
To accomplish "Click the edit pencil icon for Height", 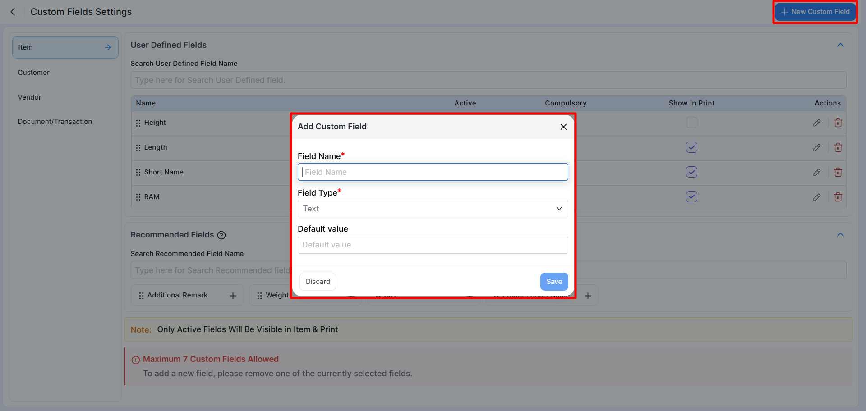I will pyautogui.click(x=816, y=123).
